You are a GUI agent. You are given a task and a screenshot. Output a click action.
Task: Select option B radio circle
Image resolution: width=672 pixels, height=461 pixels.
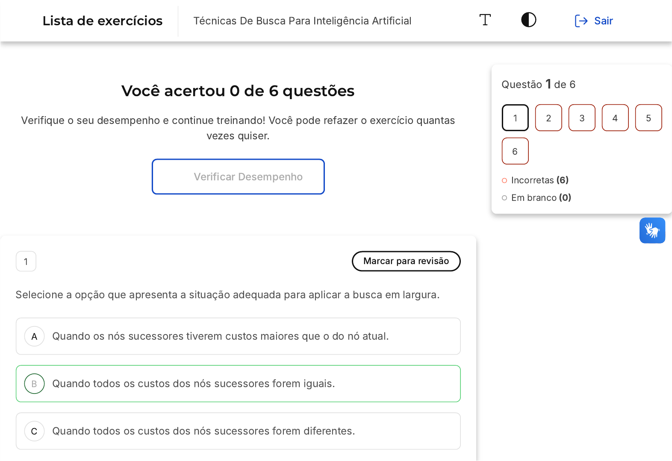(x=35, y=384)
